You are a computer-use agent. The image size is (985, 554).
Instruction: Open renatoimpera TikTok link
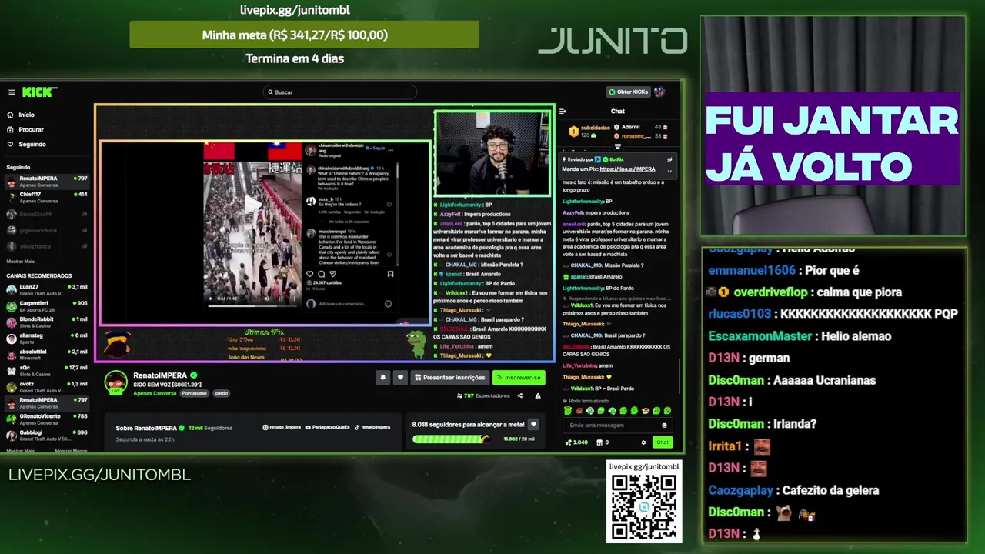tap(372, 427)
